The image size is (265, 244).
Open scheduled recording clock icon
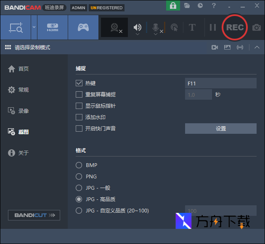(200, 5)
